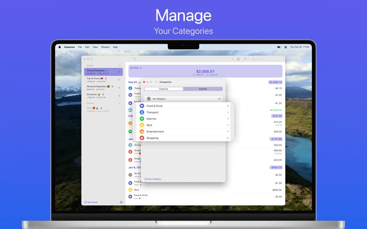
Task: Select the -$33.00 transaction amount
Action: (278, 160)
